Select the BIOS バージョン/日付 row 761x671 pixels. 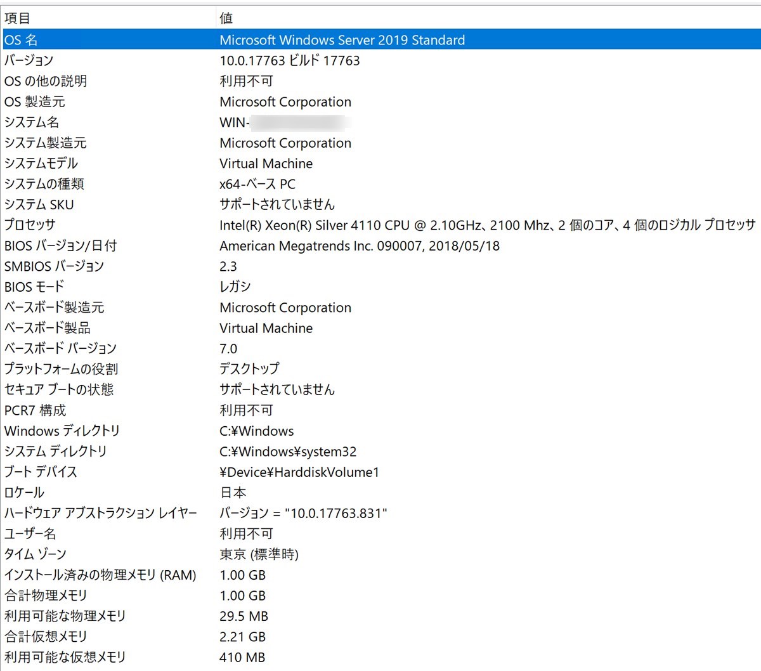pyautogui.click(x=380, y=246)
